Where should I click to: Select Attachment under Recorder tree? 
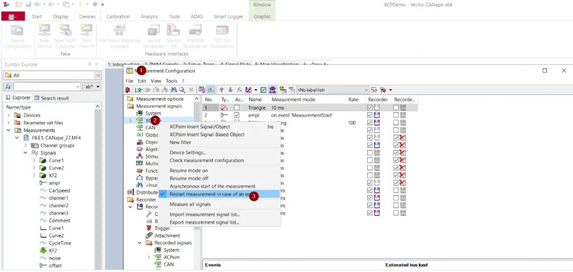(x=167, y=235)
